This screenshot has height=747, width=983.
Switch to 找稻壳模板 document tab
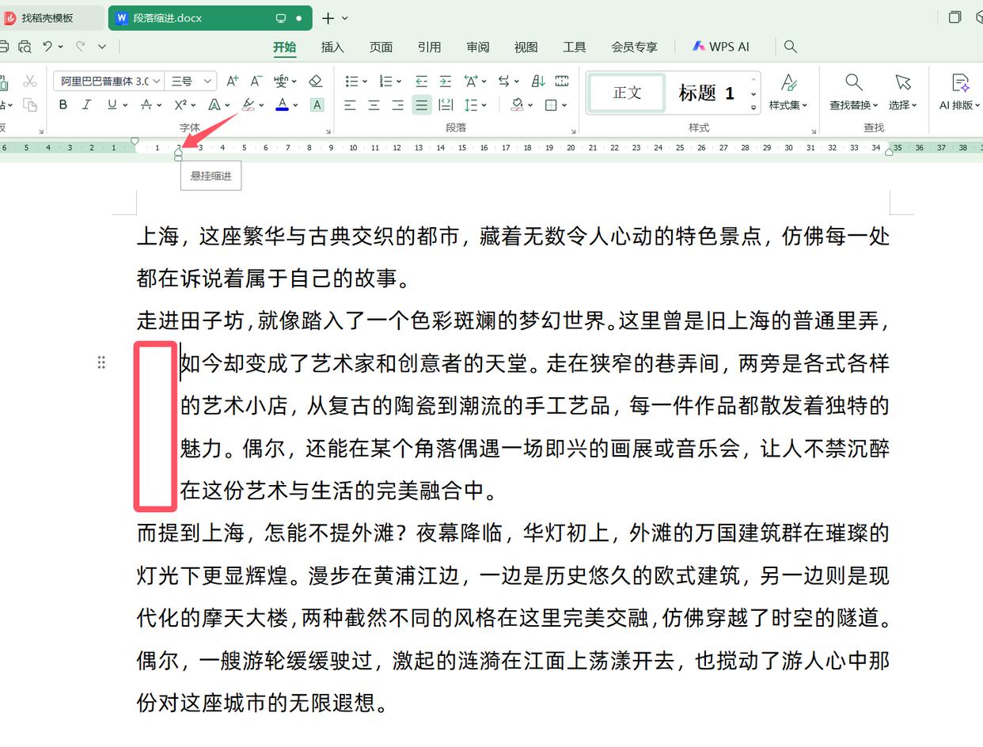[x=47, y=17]
